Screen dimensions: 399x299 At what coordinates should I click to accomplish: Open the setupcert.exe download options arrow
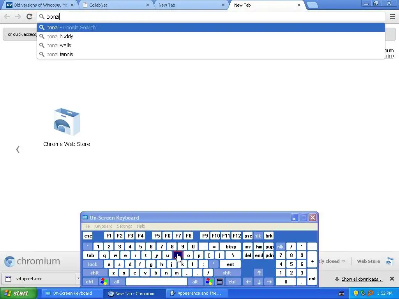(78, 278)
